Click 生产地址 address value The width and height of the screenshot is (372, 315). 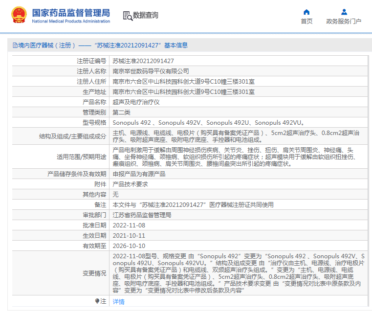point(184,91)
